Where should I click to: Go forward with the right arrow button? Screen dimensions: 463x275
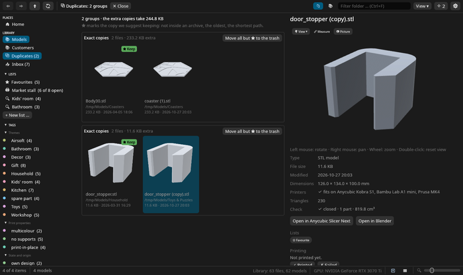click(21, 6)
